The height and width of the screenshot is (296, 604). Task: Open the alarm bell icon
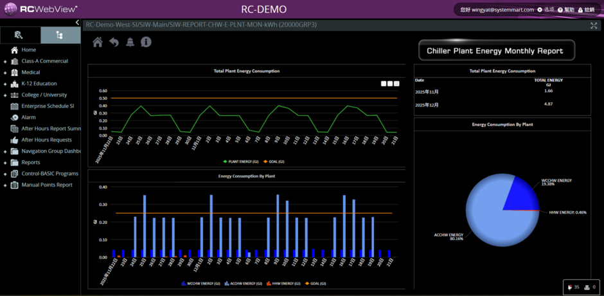pos(130,42)
